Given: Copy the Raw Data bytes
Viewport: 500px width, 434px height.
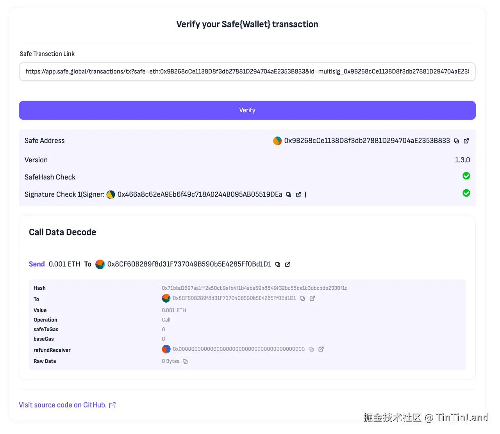Looking at the screenshot, I should (x=185, y=362).
